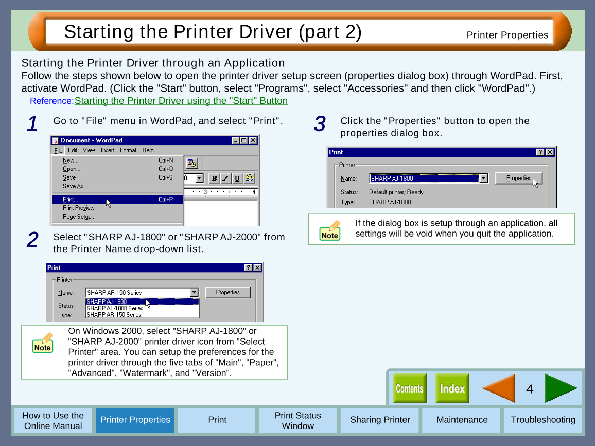Screen dimensions: 595x446
Task: Click the WordPad ruler
Action: pos(221,192)
